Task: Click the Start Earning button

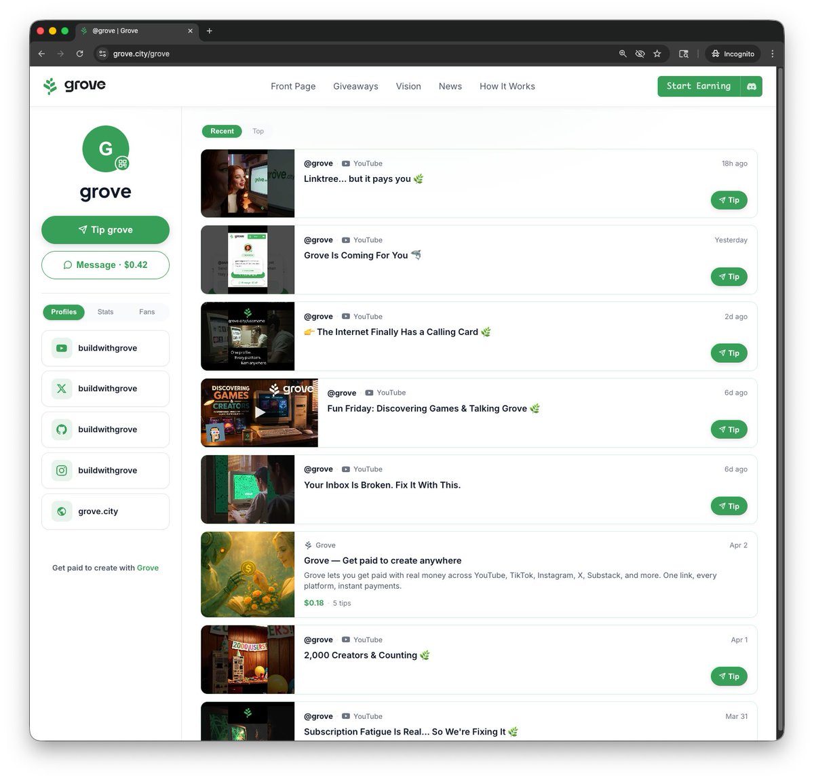Action: [x=699, y=86]
